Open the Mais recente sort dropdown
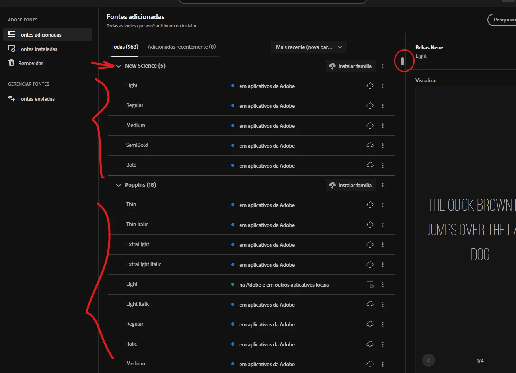Screen dimensions: 516x373 click(309, 47)
